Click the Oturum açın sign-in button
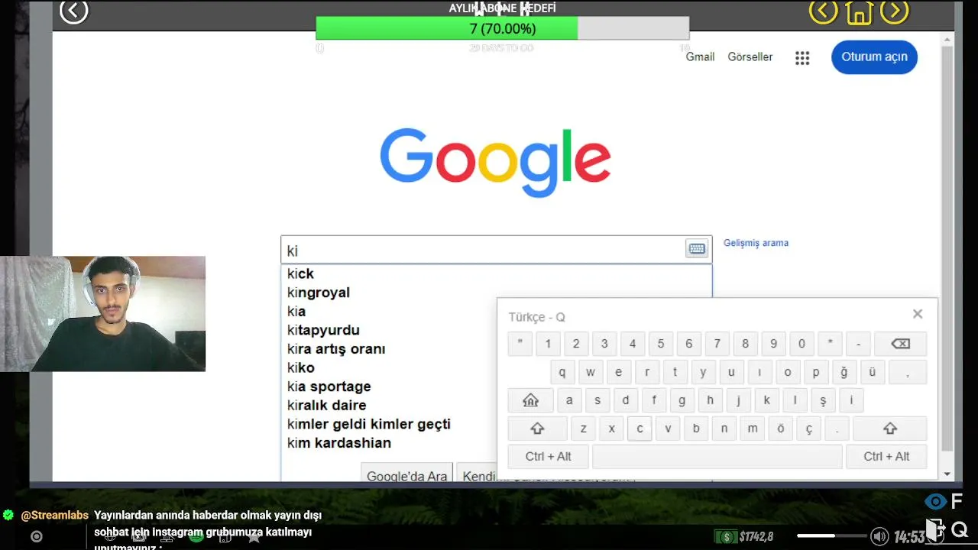Screen dimensions: 978x550 (874, 57)
